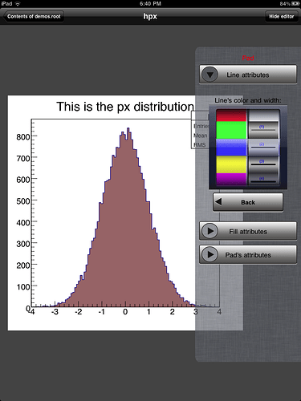
Task: Expand Pad's attributes using the arrow icon
Action: (210, 254)
